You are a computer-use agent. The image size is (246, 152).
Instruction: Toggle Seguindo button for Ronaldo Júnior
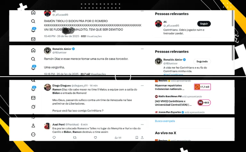pyautogui.click(x=202, y=62)
